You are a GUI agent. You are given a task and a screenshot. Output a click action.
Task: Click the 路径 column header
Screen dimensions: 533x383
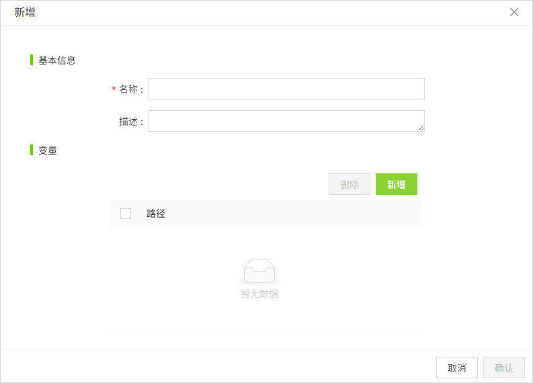coord(156,214)
